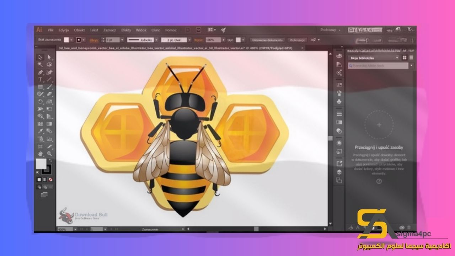455x256 pixels.
Task: Open the Podstawy workspace switcher
Action: pyautogui.click(x=330, y=30)
